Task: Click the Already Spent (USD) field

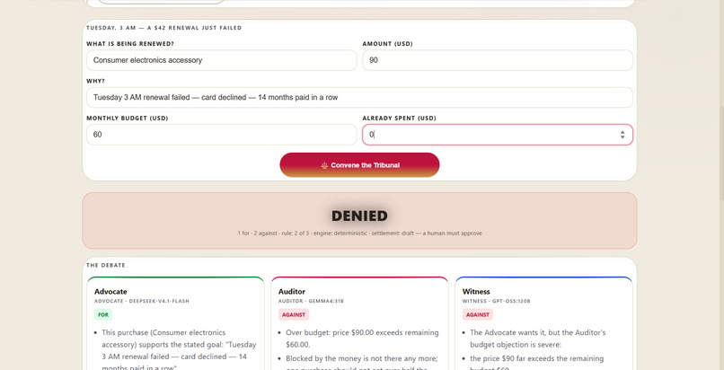Action: pos(498,135)
